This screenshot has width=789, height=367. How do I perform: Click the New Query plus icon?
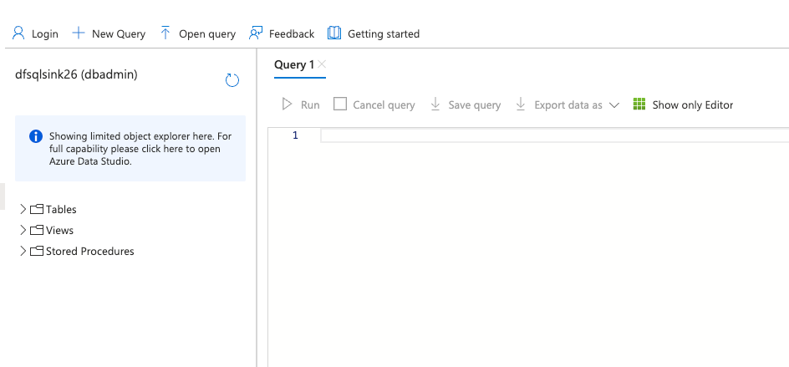[79, 33]
